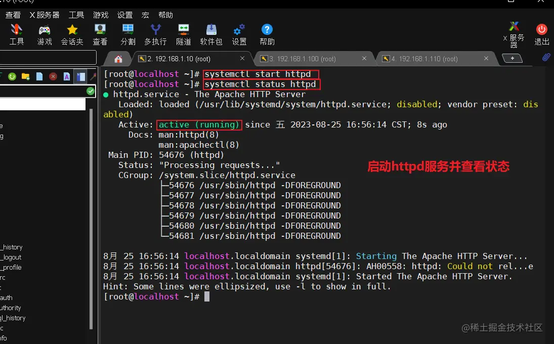The image size is (554, 344).
Task: Confirm sidebar path with the green checkmark
Action: (x=91, y=91)
